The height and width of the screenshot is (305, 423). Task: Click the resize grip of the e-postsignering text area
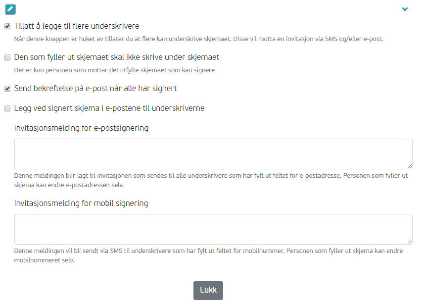pos(410,166)
